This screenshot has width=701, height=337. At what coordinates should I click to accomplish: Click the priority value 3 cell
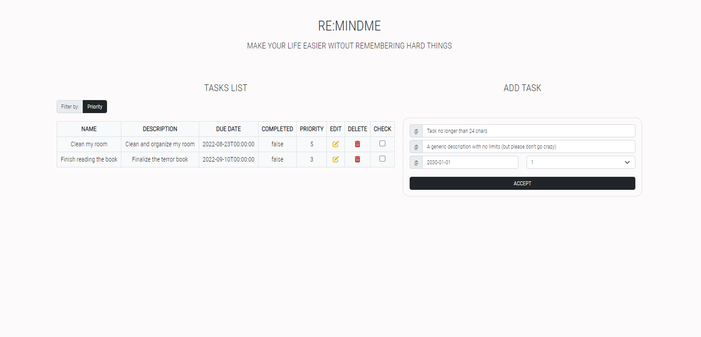312,160
